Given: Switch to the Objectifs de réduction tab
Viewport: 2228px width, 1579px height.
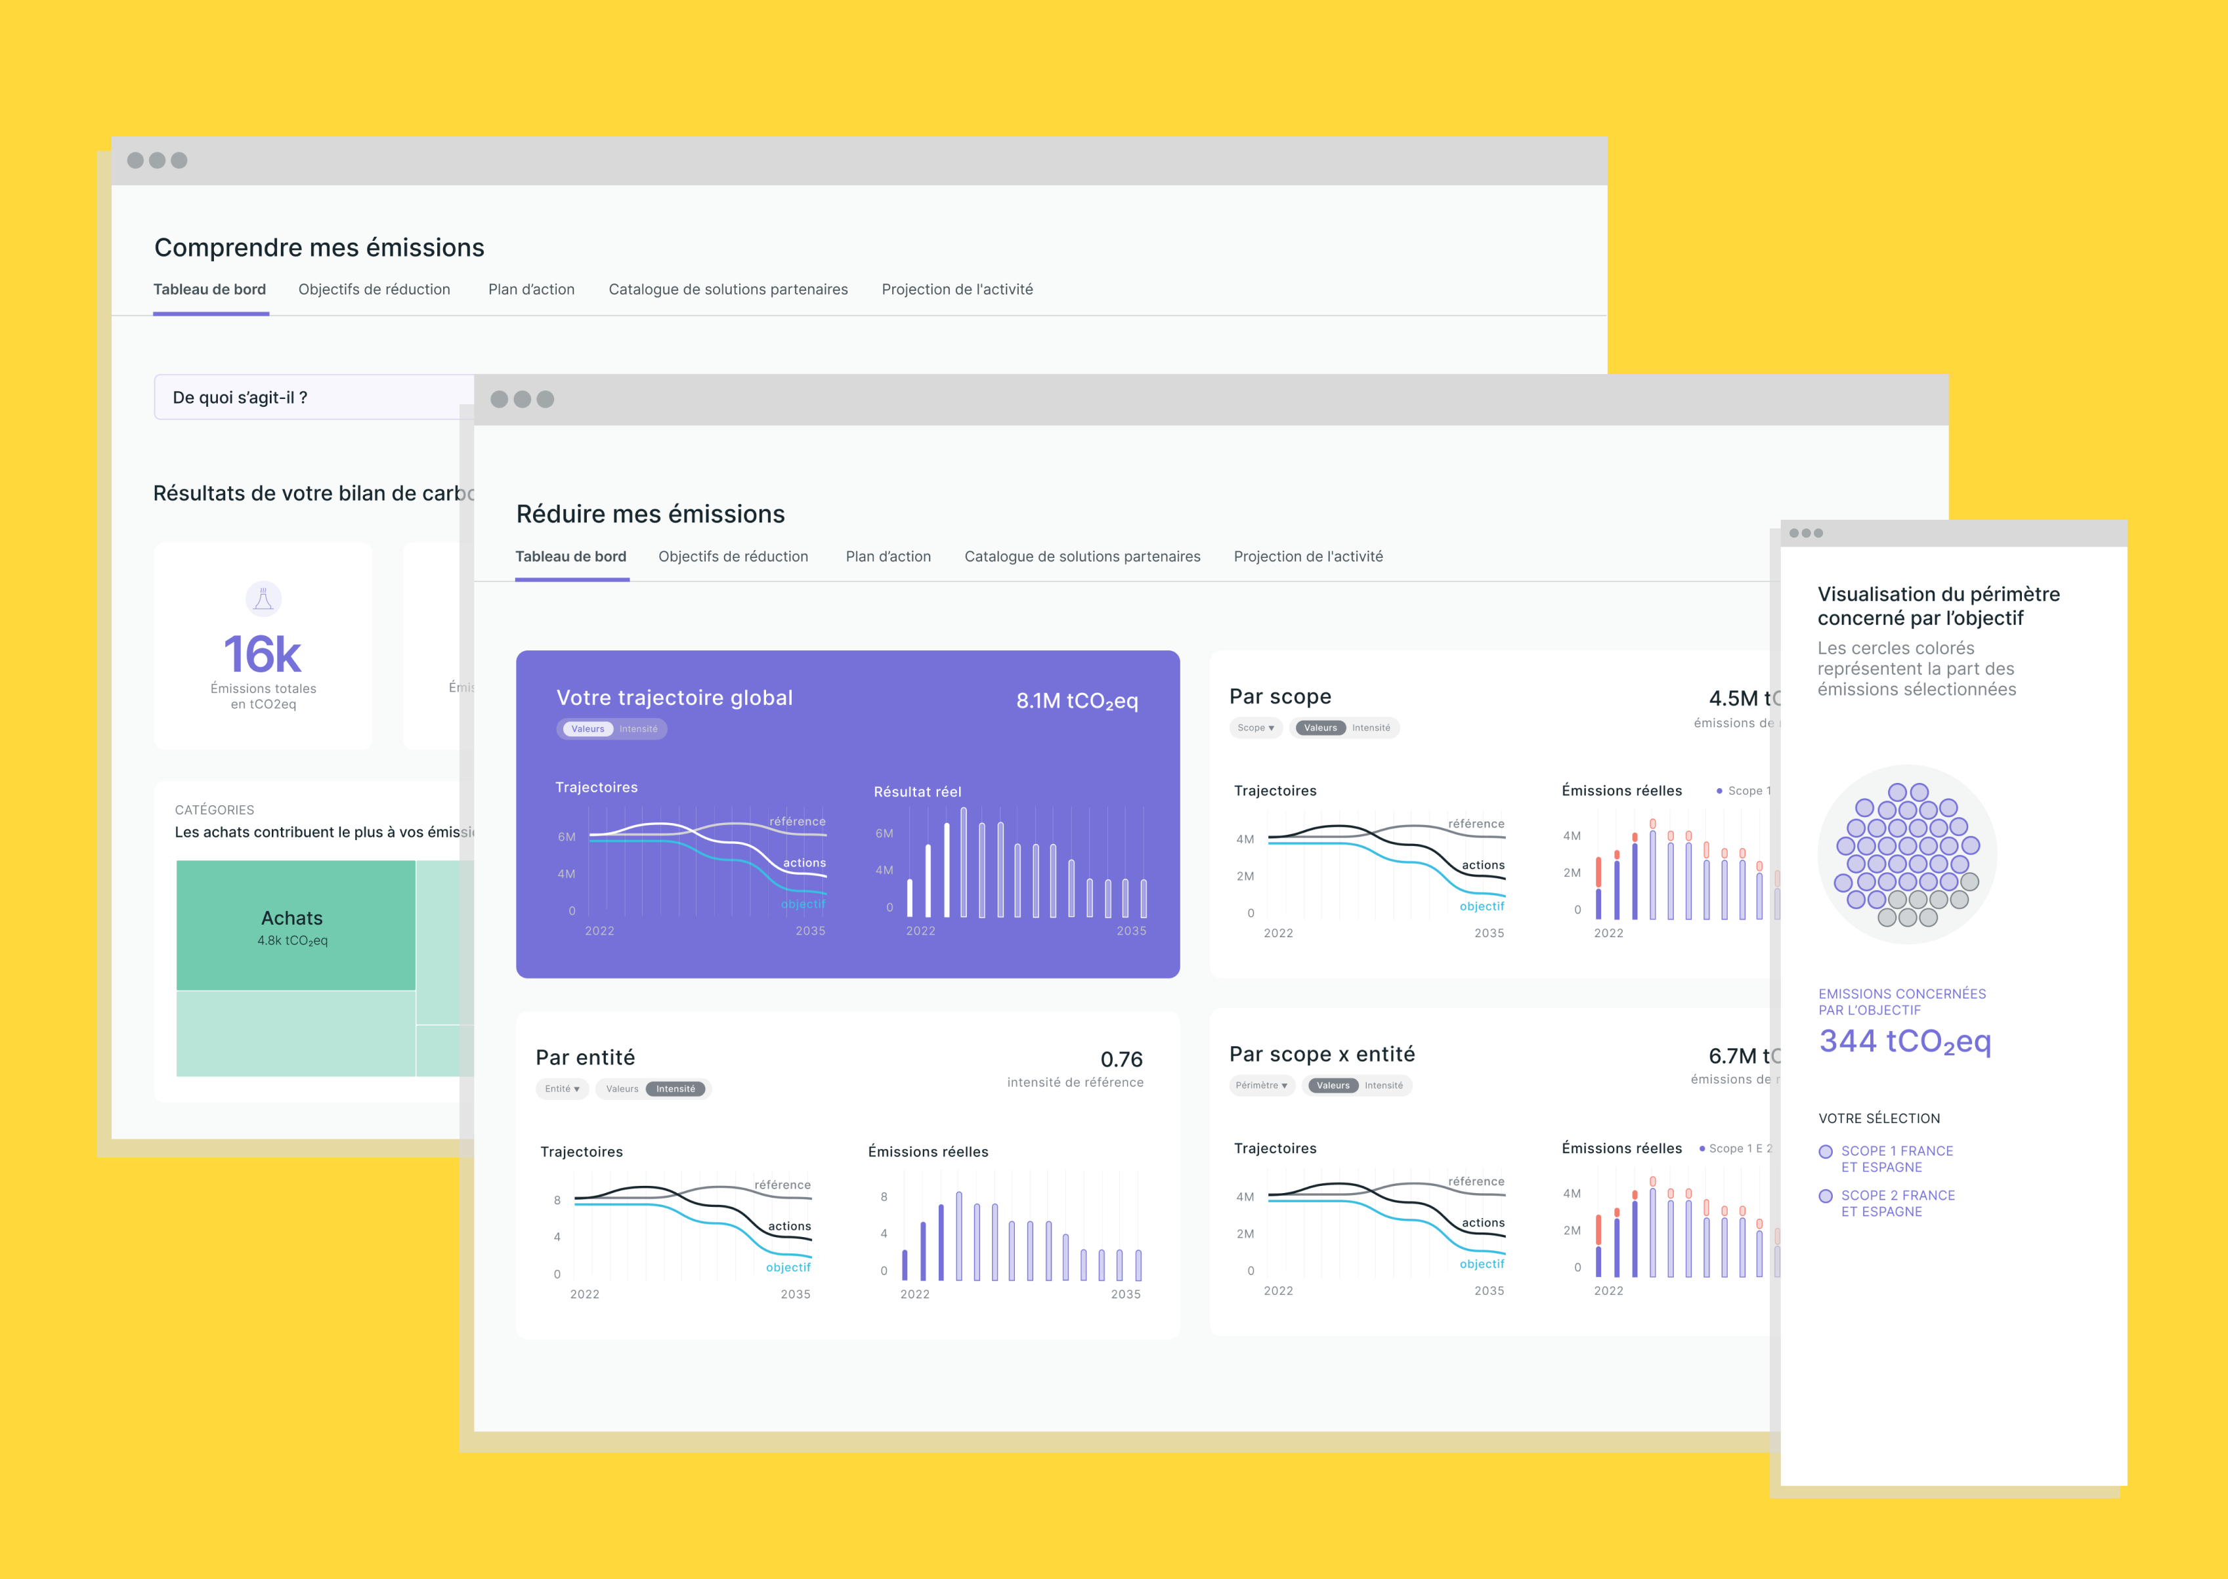Looking at the screenshot, I should 733,556.
